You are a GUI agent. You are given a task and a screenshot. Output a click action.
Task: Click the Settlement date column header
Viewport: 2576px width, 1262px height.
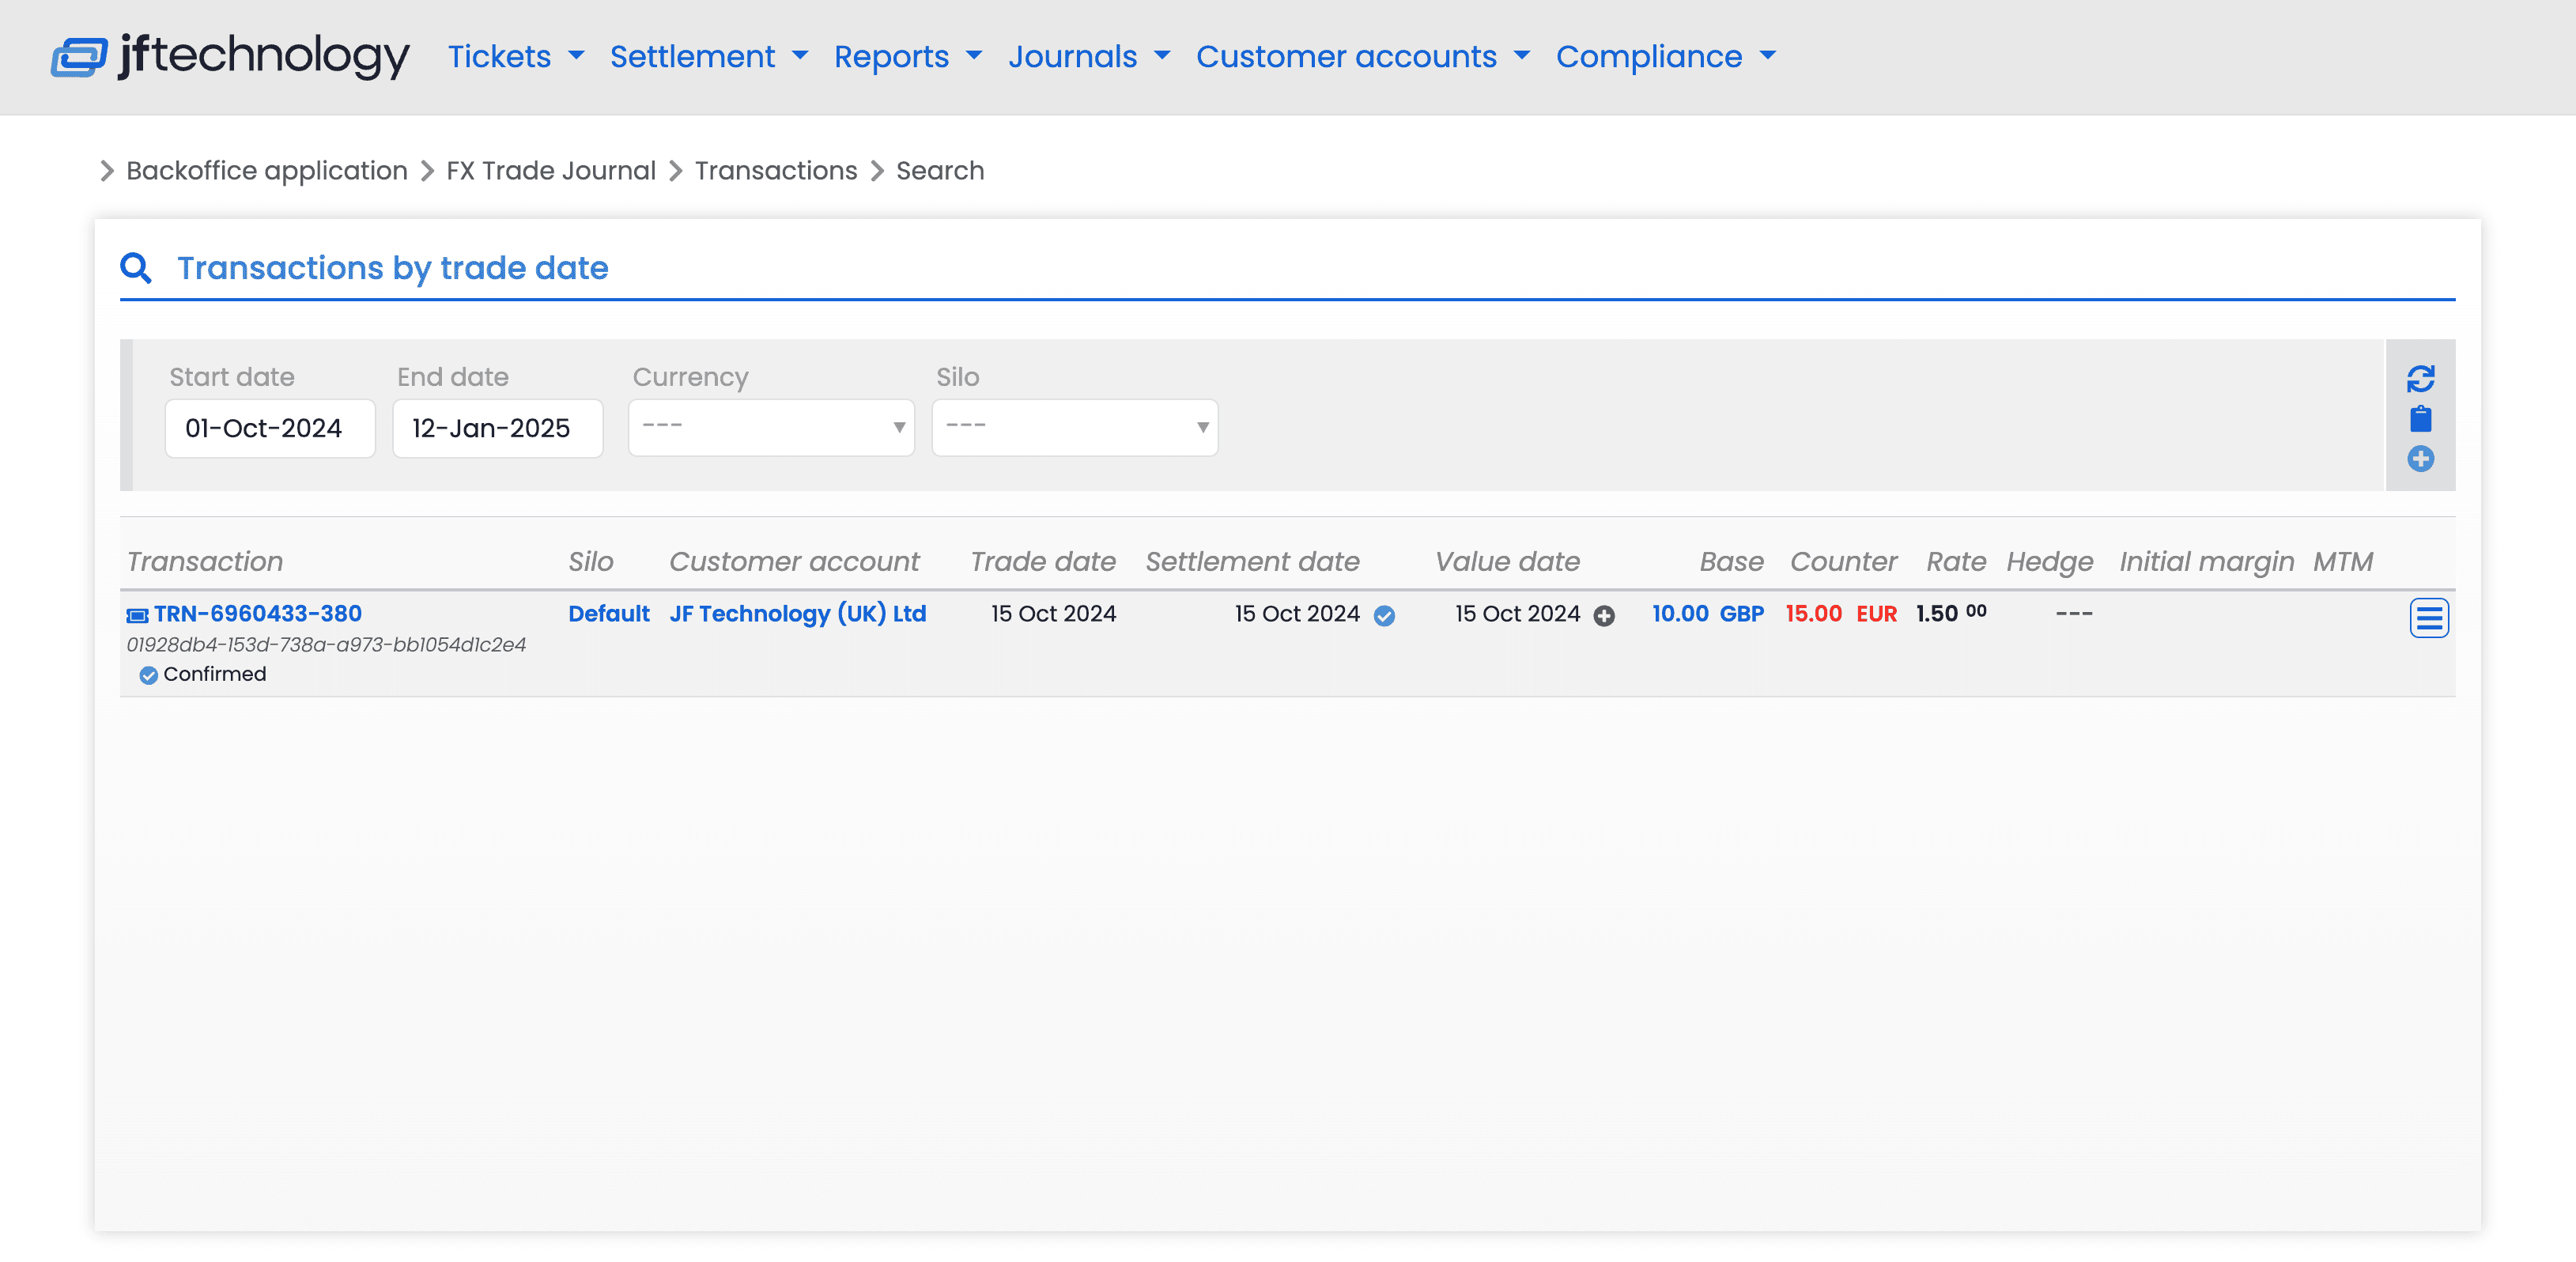tap(1252, 562)
